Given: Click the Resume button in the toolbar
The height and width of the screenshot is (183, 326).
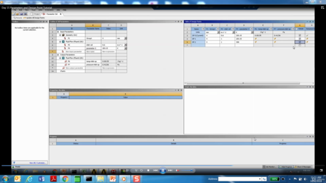Looking at the screenshot, I should click(17, 18).
